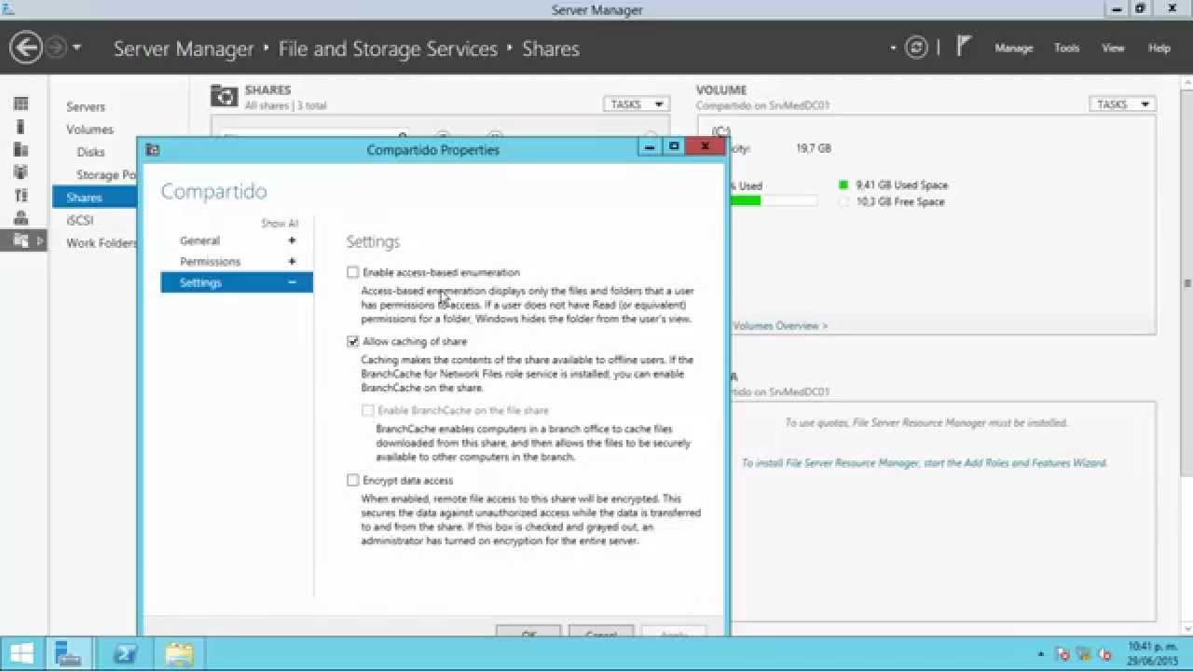Screen dimensions: 1193x671
Task: Click the Add Roles and Features Wizard install link
Action: click(925, 463)
